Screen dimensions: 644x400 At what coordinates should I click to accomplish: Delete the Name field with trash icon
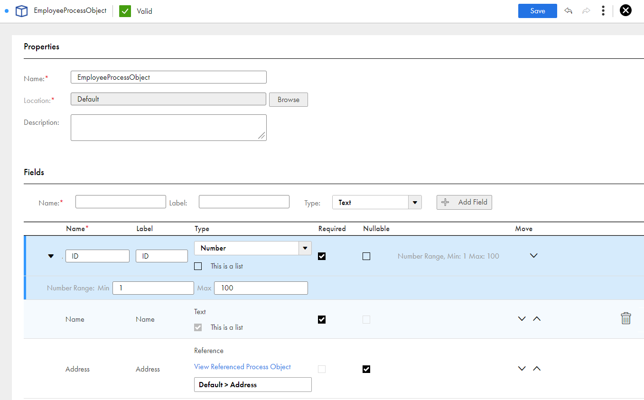pos(626,318)
